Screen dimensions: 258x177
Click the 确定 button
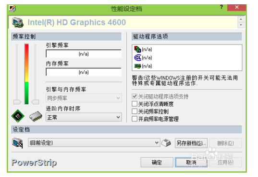157,163
